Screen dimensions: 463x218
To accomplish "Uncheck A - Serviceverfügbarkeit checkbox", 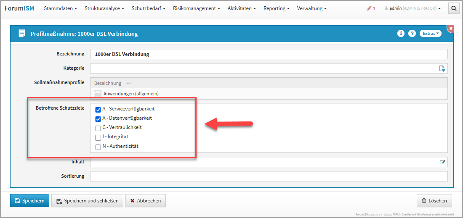I will coord(98,110).
